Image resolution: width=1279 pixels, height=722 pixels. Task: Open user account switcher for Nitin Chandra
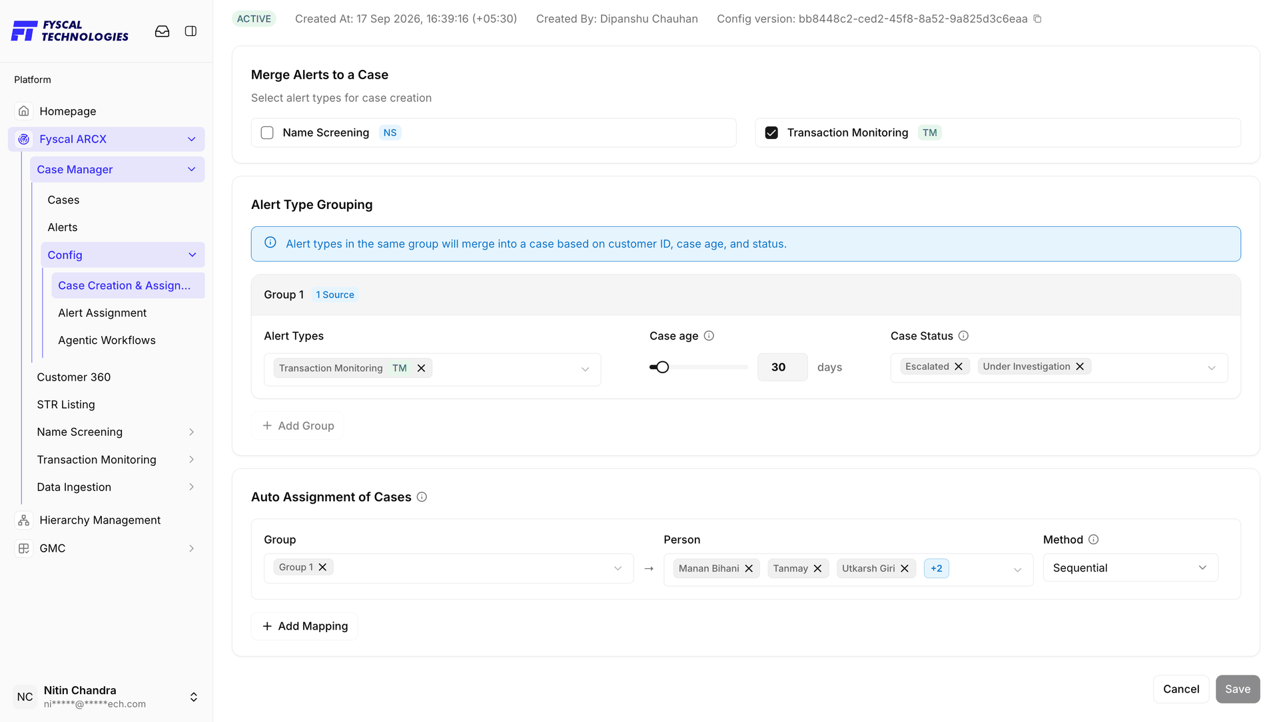pyautogui.click(x=193, y=697)
